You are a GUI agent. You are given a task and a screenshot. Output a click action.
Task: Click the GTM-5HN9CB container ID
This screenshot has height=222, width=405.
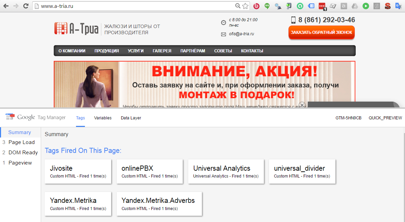349,118
